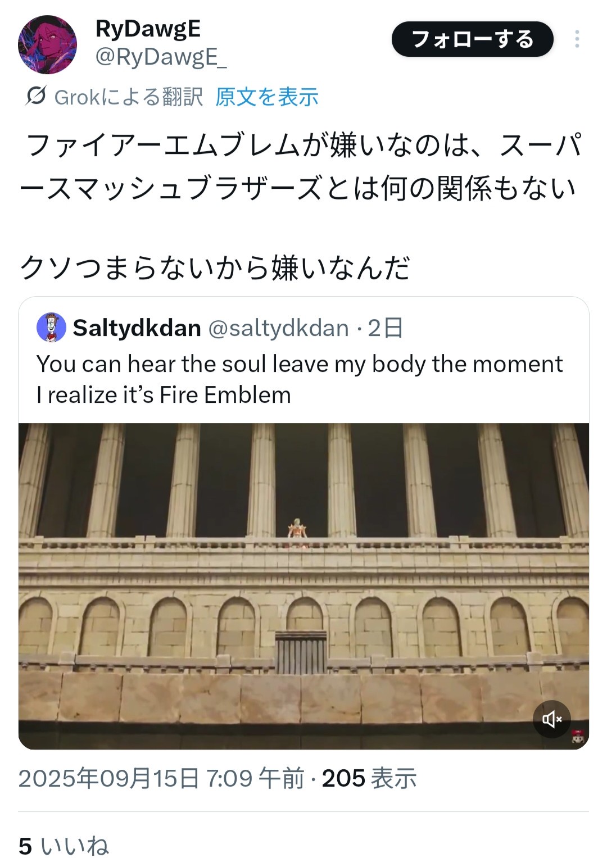
Task: Open the @RyDawgE_ handle link
Action: pos(161,57)
